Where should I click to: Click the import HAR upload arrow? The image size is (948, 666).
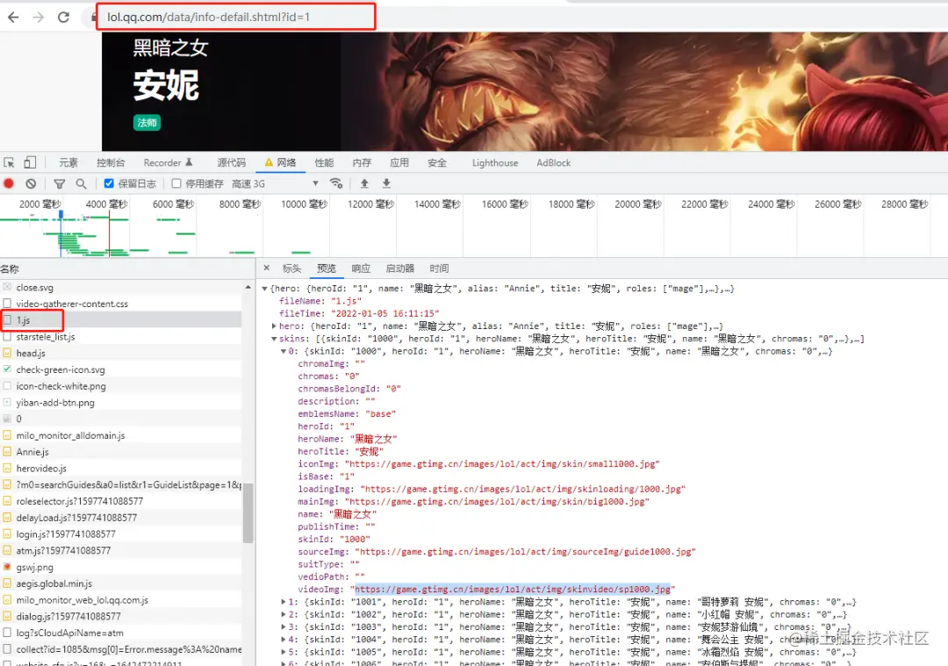coord(364,183)
